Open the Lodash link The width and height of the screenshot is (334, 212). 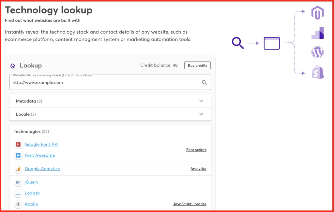pyautogui.click(x=32, y=193)
